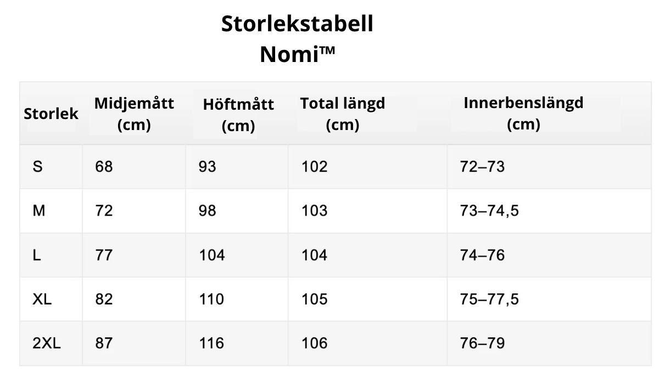Viewport: 659px width, 384px height.
Task: Click the Nomi™ product title
Action: coord(297,54)
